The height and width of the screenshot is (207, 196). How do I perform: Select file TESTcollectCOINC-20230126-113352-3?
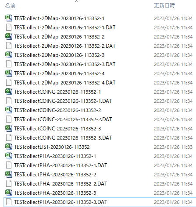[x=57, y=129]
